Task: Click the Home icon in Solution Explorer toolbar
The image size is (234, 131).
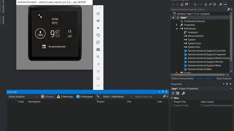Action: 182,4
